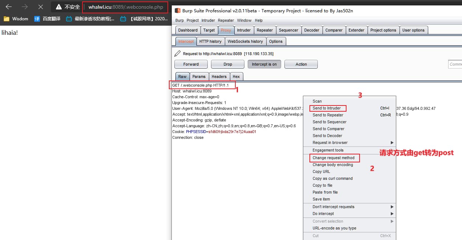Image resolution: width=462 pixels, height=240 pixels.
Task: Click the pencil edit-target icon
Action: pyautogui.click(x=177, y=54)
